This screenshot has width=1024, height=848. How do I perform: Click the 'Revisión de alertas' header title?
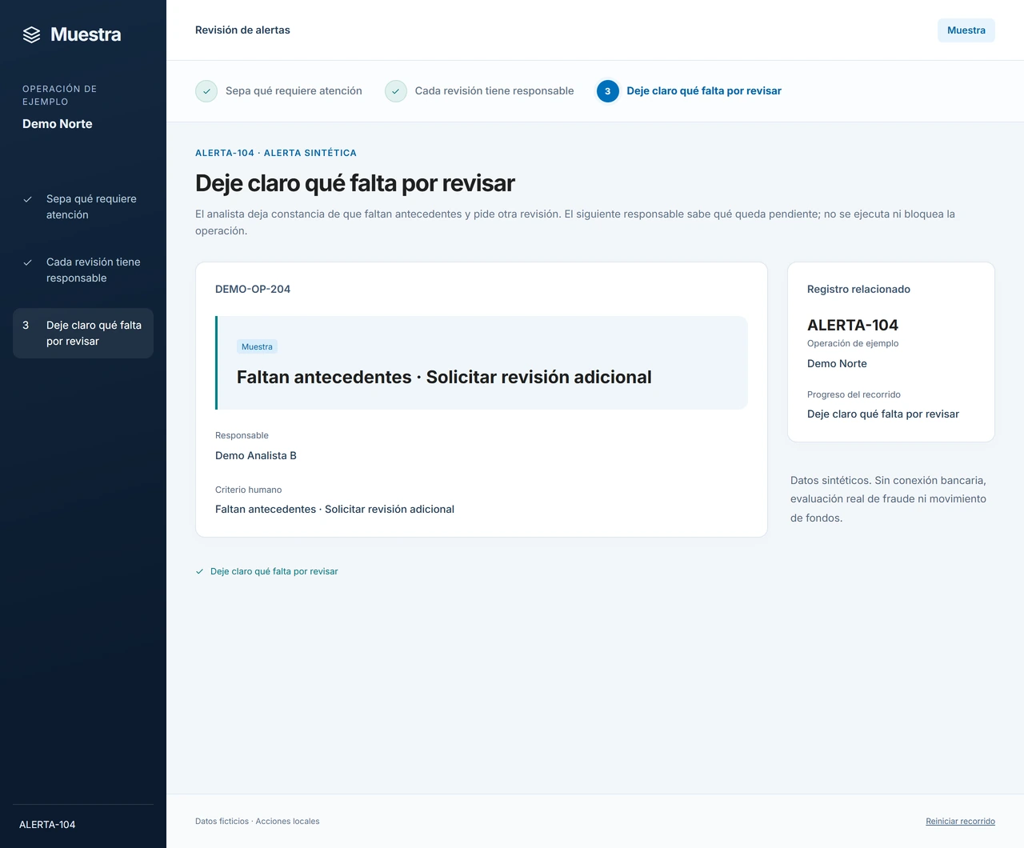click(x=242, y=30)
